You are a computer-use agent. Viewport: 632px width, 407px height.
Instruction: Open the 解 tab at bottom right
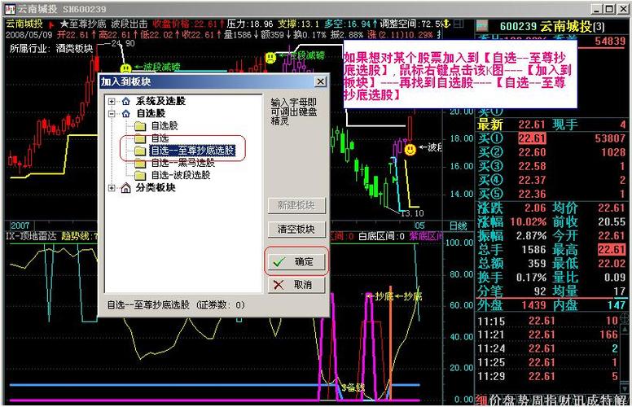pyautogui.click(x=622, y=400)
